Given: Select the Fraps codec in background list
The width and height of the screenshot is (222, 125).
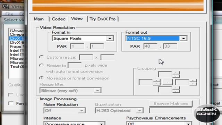Looking at the screenshot, I should click(17, 47).
